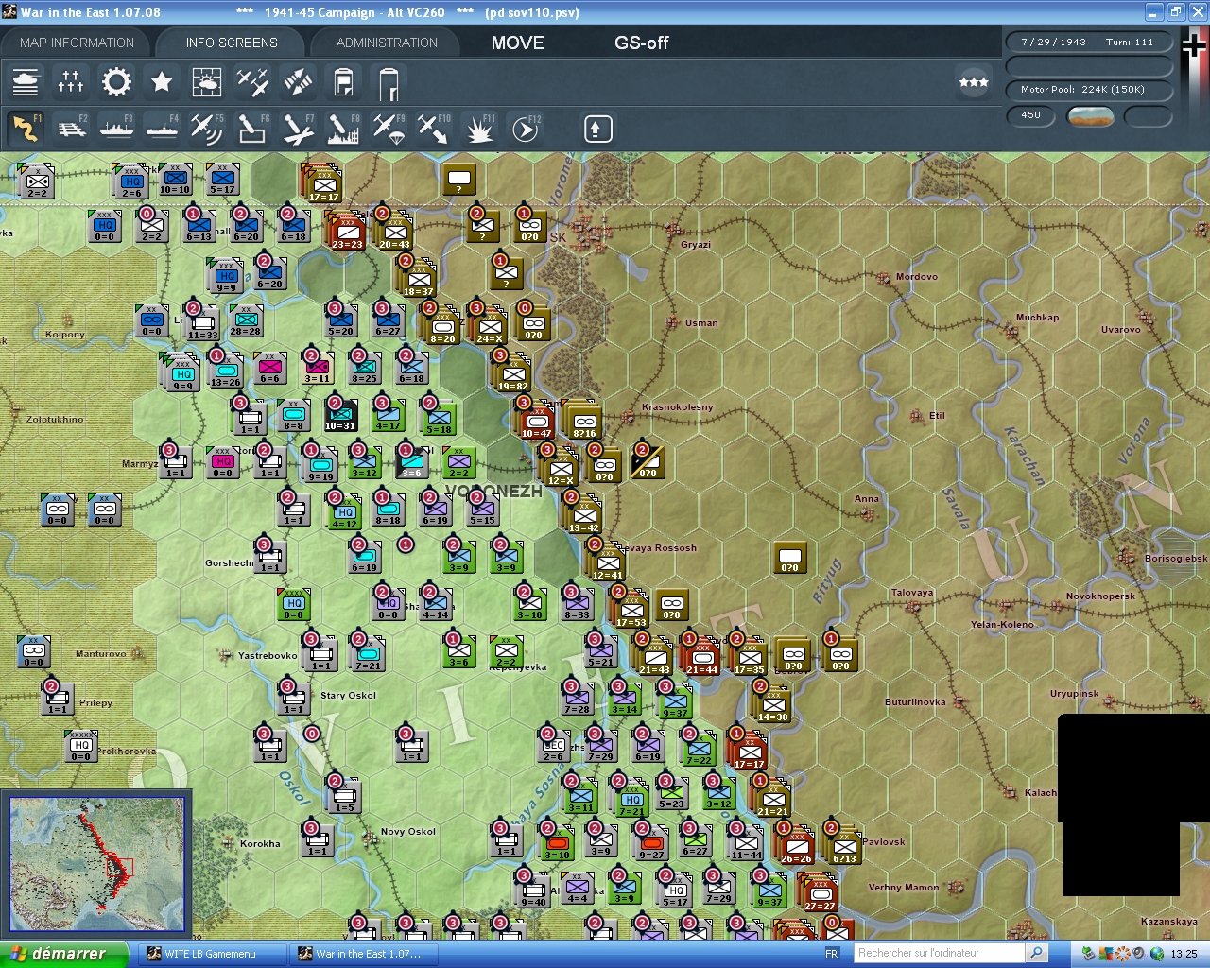The height and width of the screenshot is (968, 1210).
Task: Select the Soviet 10=47 armored unit counter
Action: (x=536, y=422)
